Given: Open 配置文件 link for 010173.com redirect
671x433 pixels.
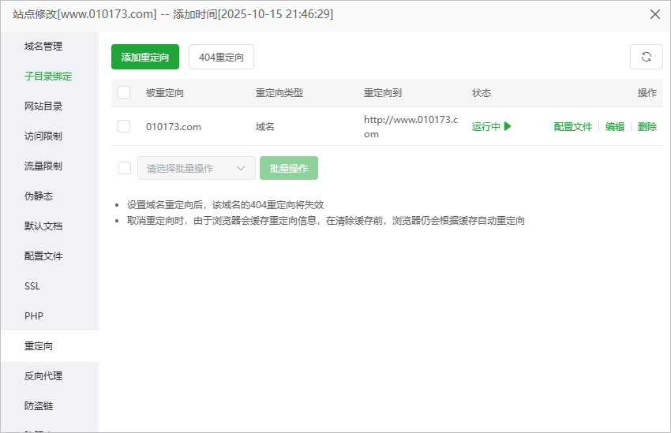Looking at the screenshot, I should pos(572,126).
